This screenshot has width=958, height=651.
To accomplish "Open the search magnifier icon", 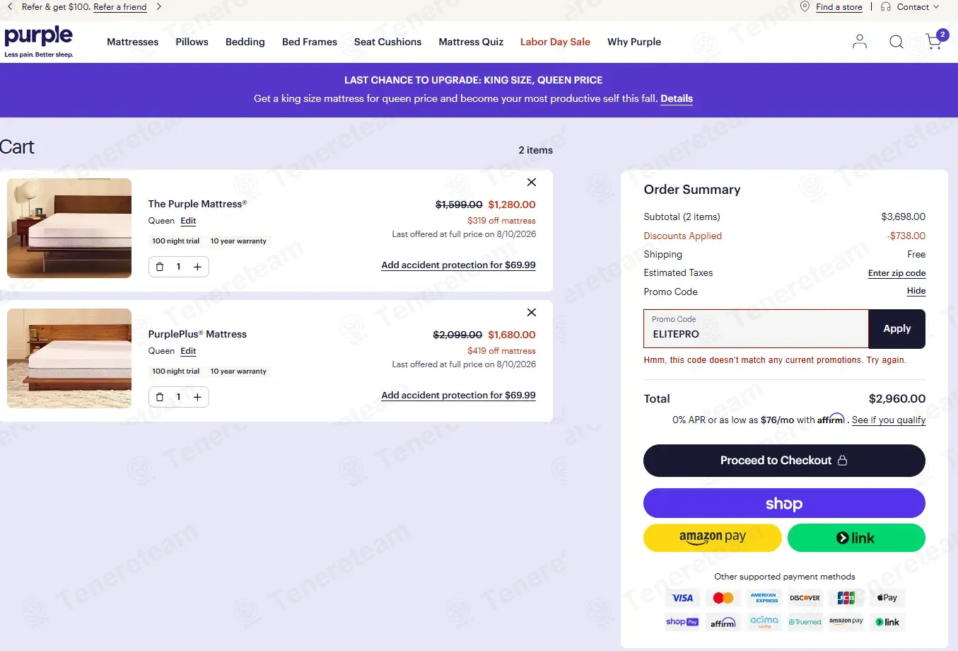I will click(896, 42).
